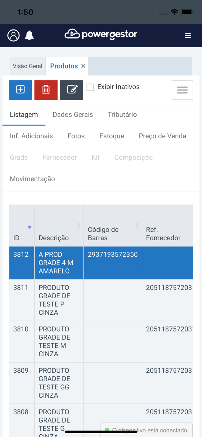
Task: Sort by Descrição using its sort arrows
Action: click(x=79, y=225)
